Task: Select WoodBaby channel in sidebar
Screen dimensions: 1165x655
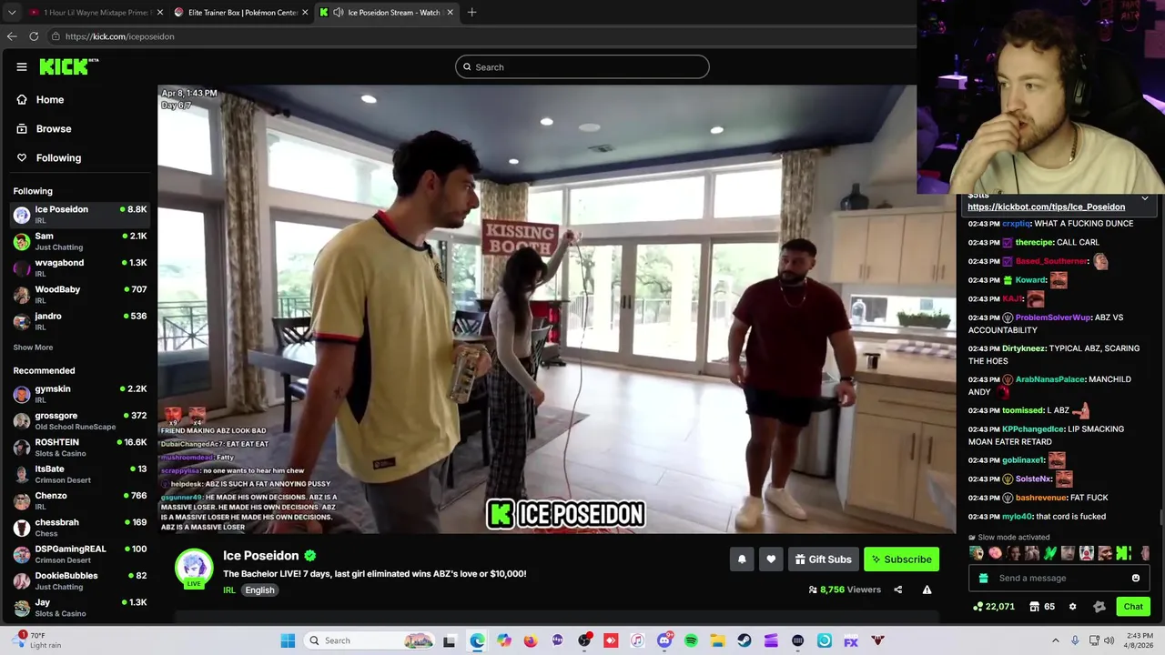Action: click(80, 294)
